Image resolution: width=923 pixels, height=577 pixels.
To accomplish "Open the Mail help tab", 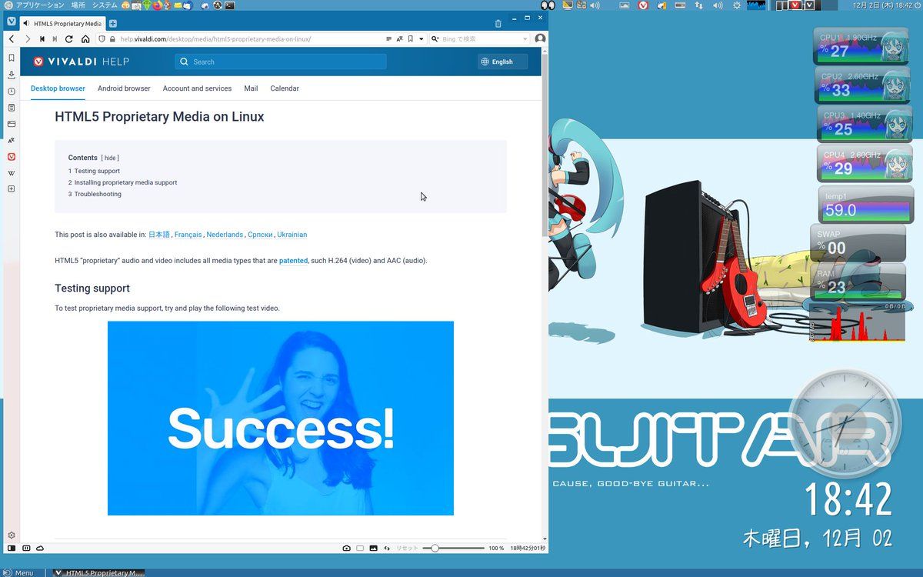I will [x=251, y=88].
